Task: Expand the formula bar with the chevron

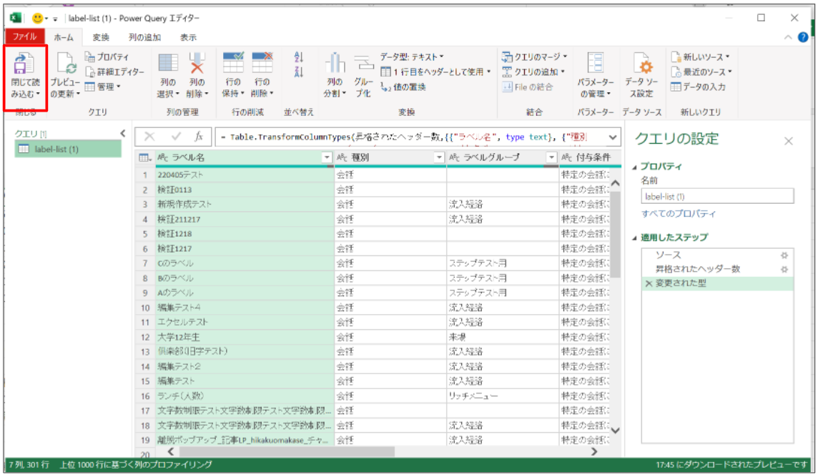Action: tap(613, 137)
